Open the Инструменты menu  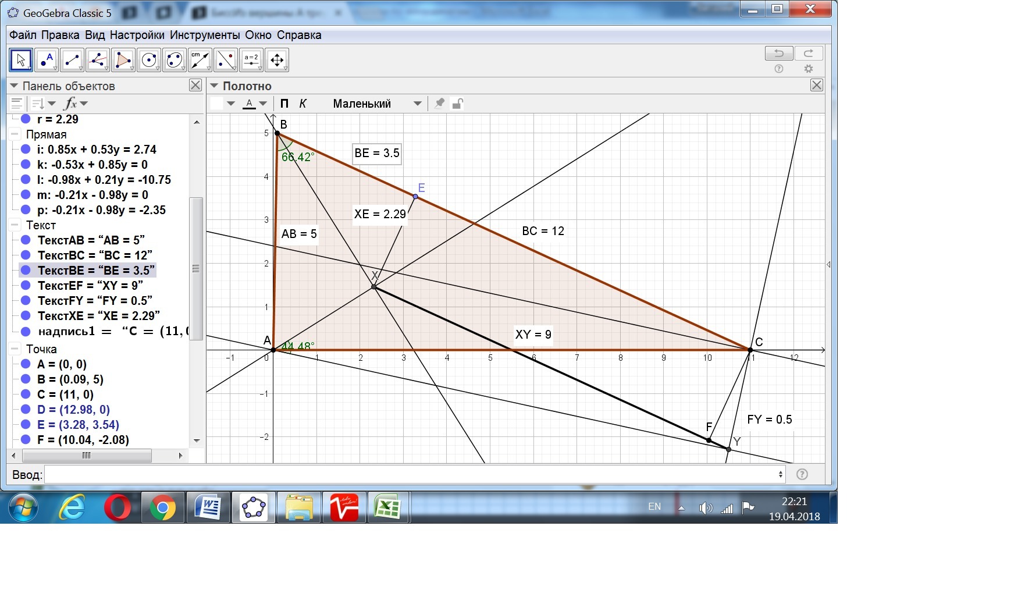pyautogui.click(x=205, y=35)
